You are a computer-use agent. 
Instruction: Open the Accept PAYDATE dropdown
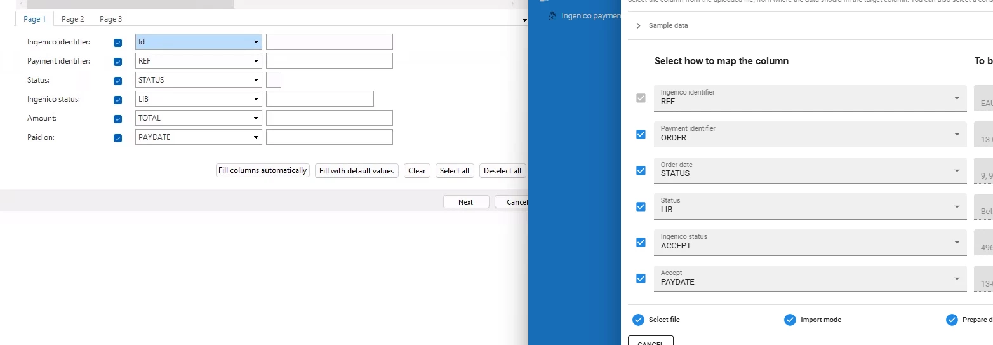(x=810, y=278)
